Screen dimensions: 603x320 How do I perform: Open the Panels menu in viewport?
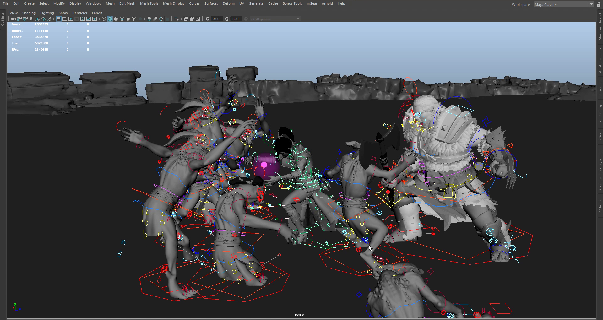(x=97, y=13)
